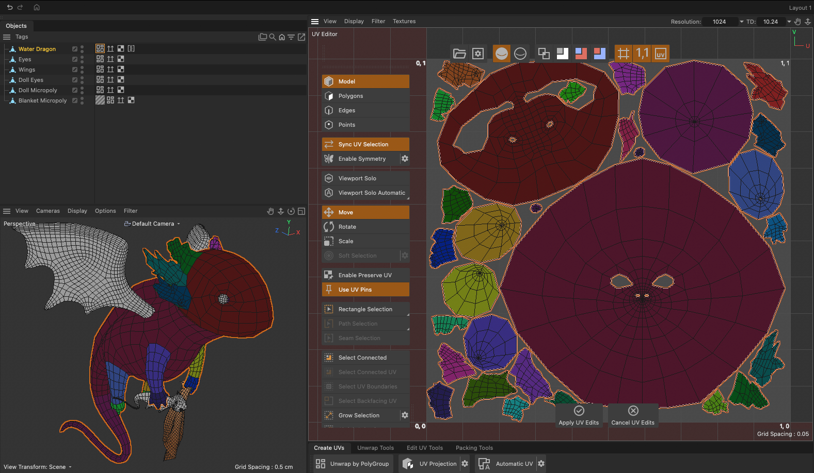Select the filled sphere shading icon
Screen dimensions: 814x473
(501, 54)
